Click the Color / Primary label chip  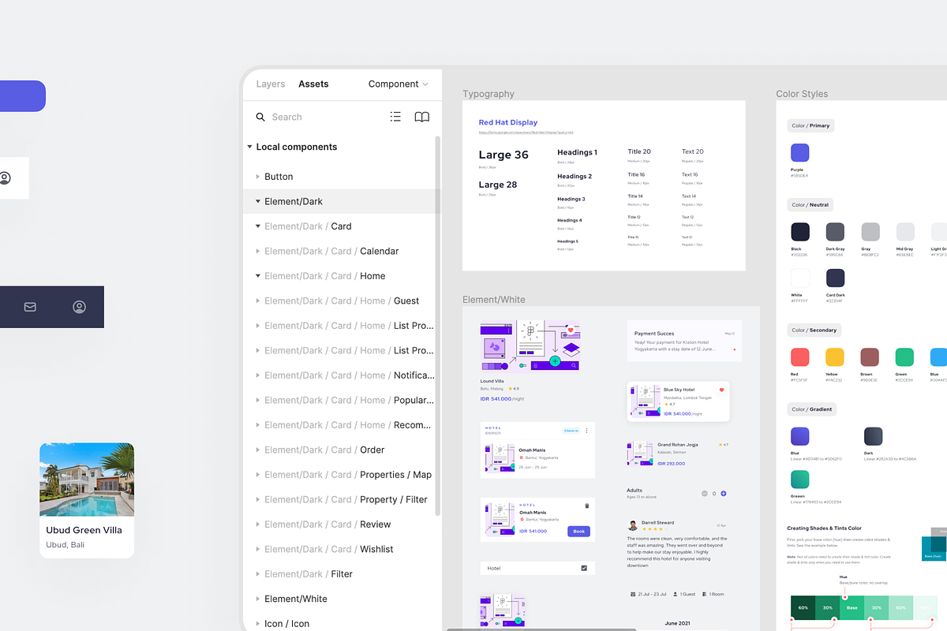coord(810,125)
